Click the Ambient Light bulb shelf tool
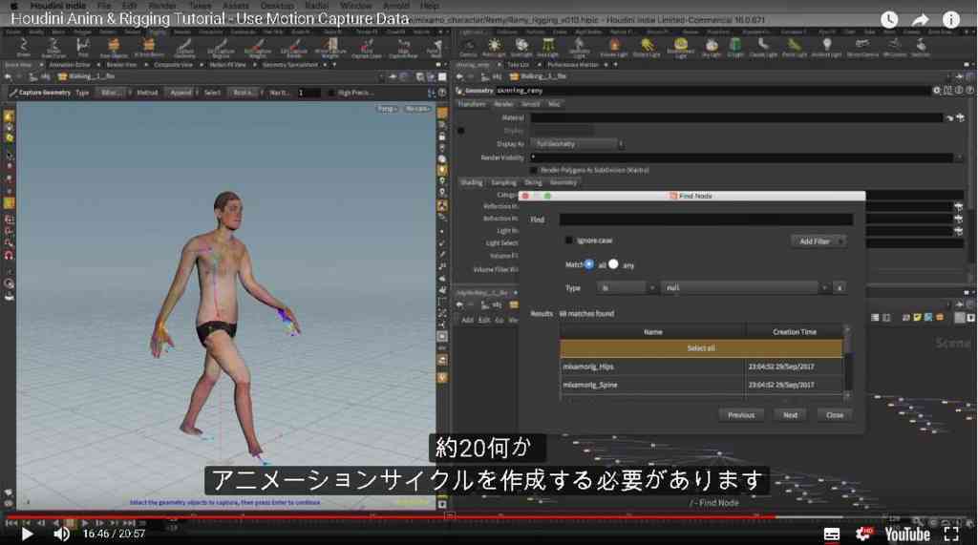Image resolution: width=978 pixels, height=545 pixels. click(826, 48)
